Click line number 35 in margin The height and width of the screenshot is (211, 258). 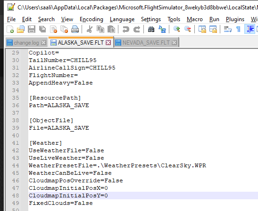tap(16, 98)
